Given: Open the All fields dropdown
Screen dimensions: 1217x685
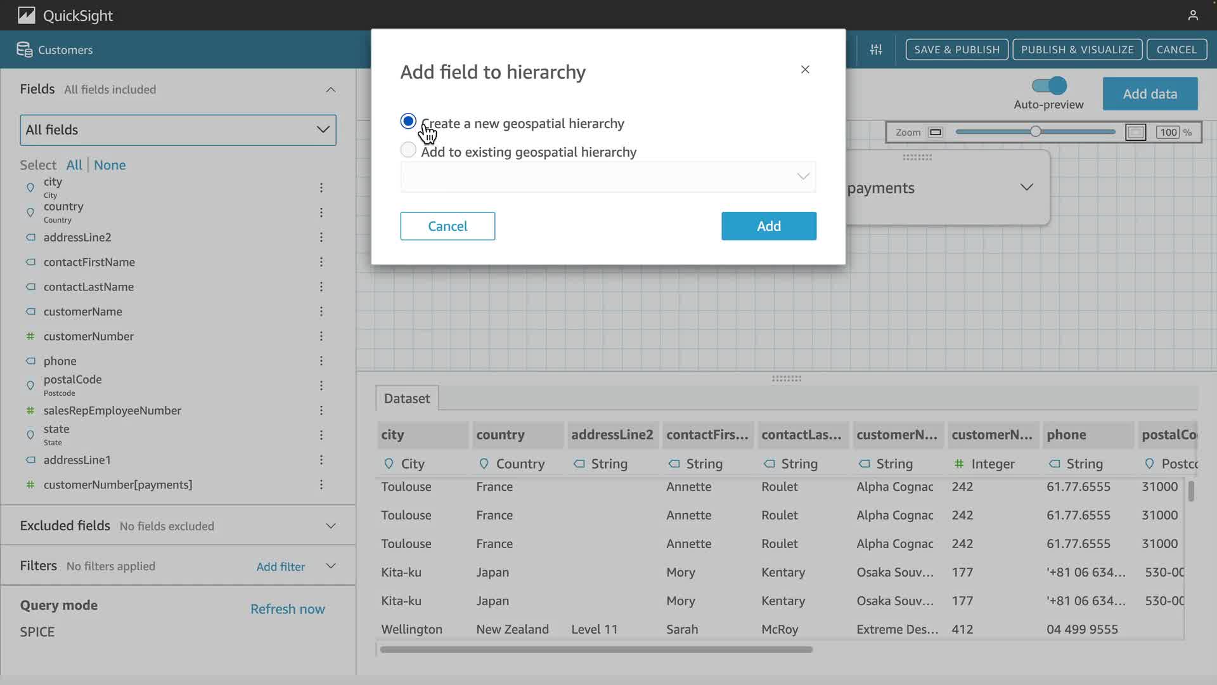Looking at the screenshot, I should [178, 130].
